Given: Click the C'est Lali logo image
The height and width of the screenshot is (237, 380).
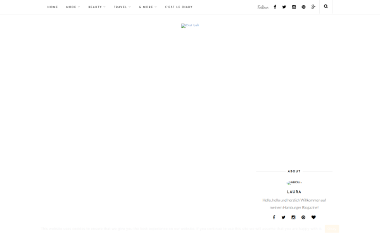Looking at the screenshot, I should pos(190,25).
